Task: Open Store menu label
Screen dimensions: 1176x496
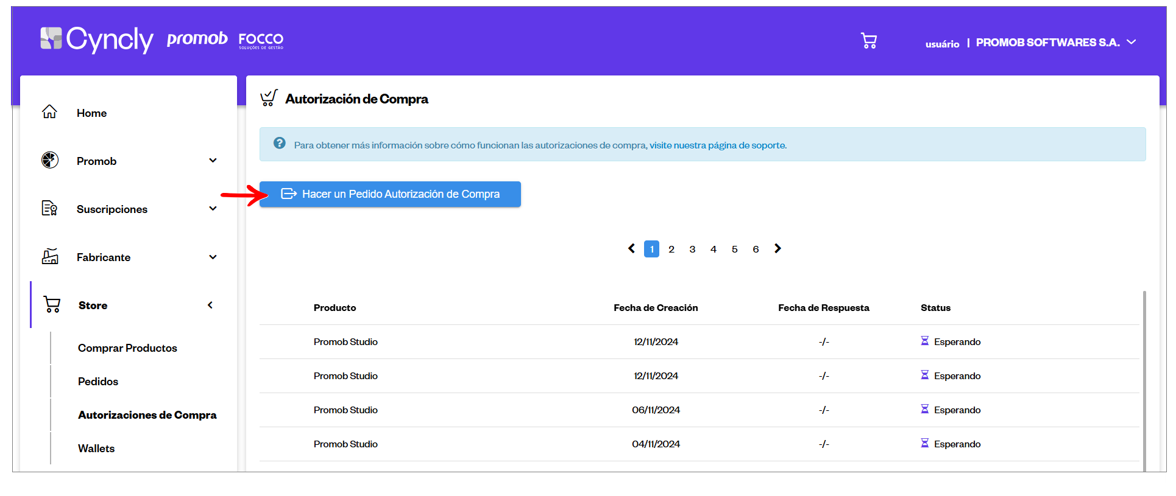Action: [93, 306]
